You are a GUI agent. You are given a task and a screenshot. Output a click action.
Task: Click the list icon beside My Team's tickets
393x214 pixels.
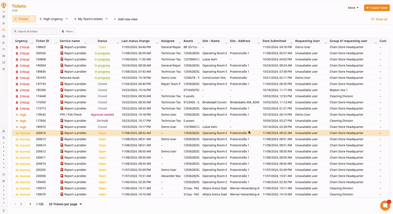pos(75,19)
